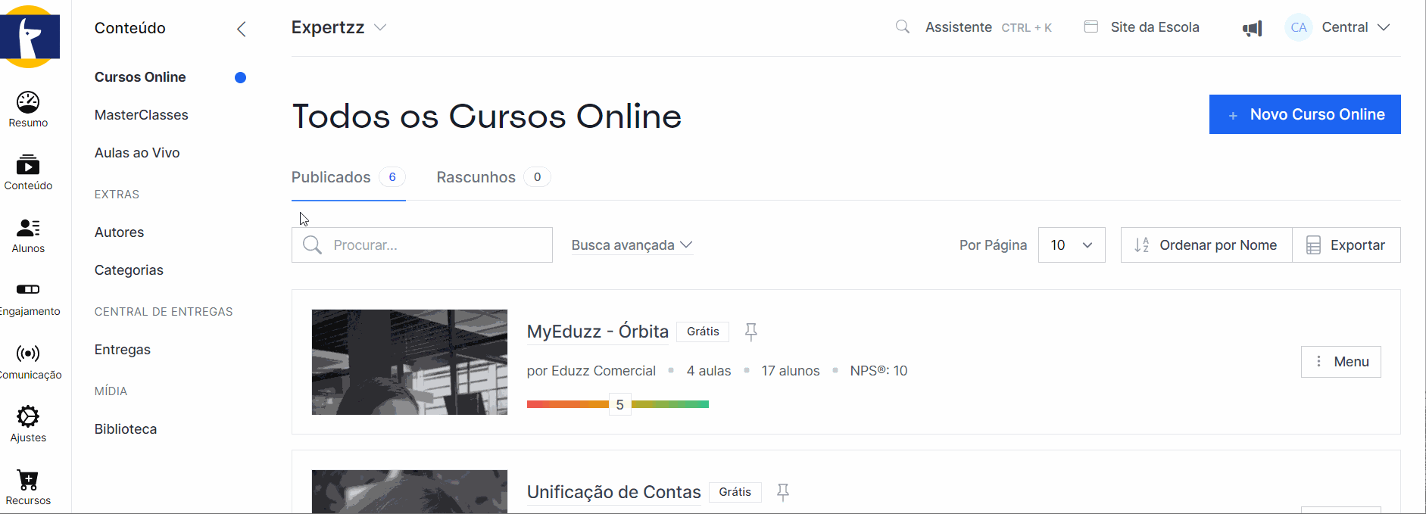Click the MyEduzz rating score bar
The image size is (1426, 514).
(618, 404)
